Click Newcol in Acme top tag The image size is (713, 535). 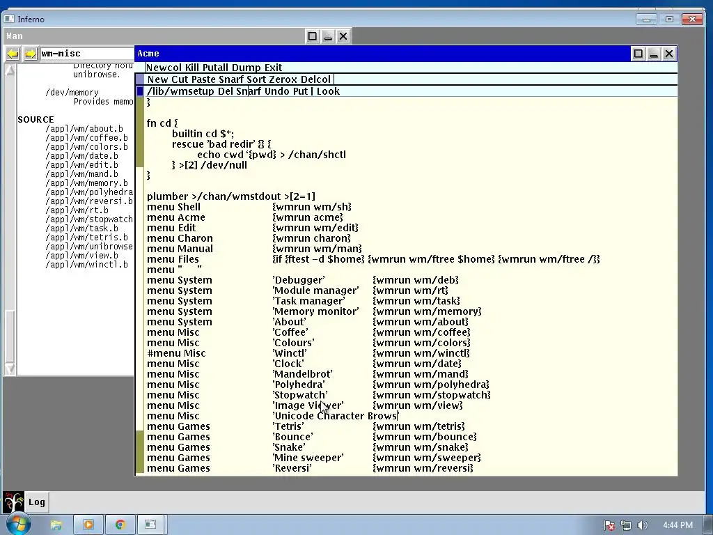tap(164, 68)
